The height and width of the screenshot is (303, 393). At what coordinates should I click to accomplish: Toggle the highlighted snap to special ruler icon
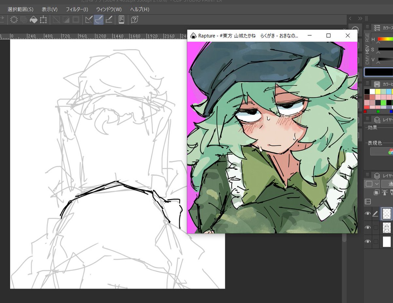[99, 20]
